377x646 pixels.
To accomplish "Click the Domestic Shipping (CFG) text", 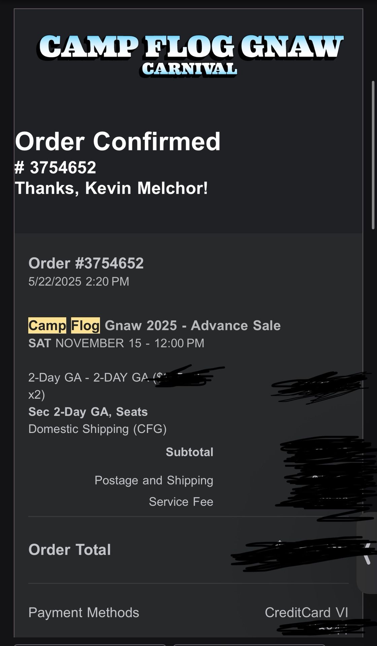I will tap(97, 429).
